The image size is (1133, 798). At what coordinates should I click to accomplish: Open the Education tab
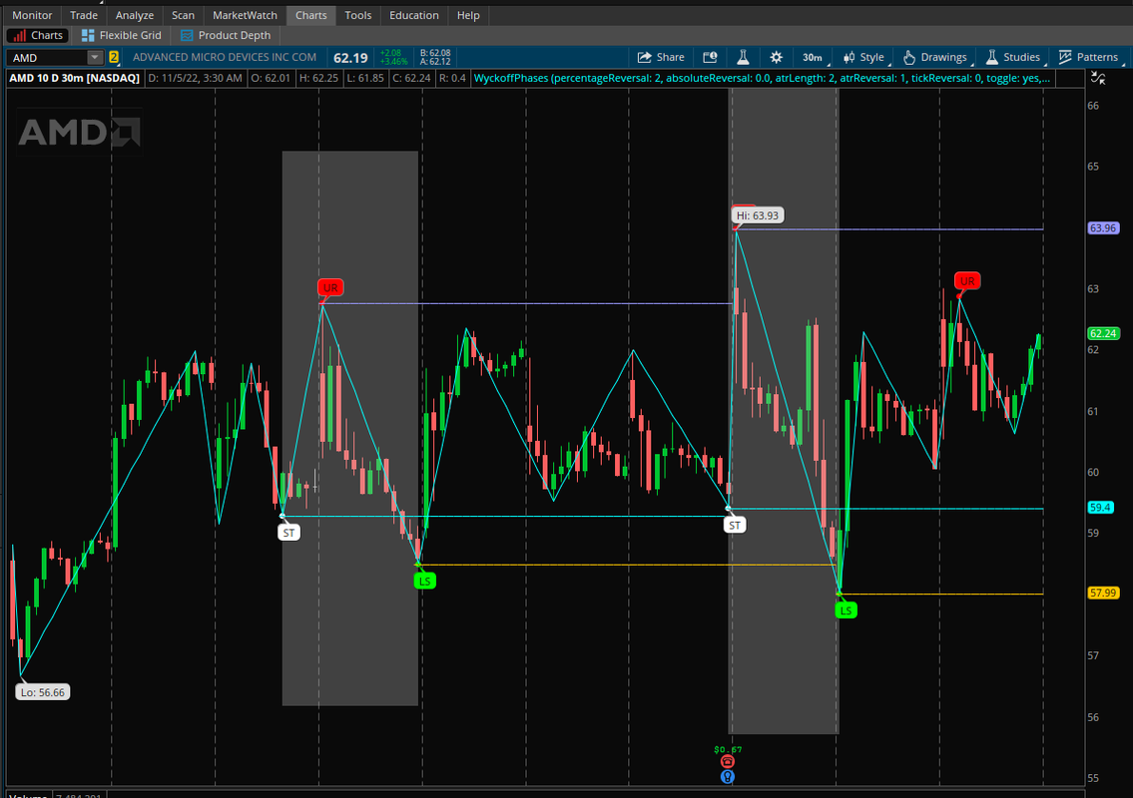[414, 15]
